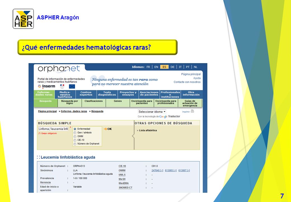Viewport: 291px width, 202px height.
Task: Open the OMIM 613065 link
Action: [171, 170]
